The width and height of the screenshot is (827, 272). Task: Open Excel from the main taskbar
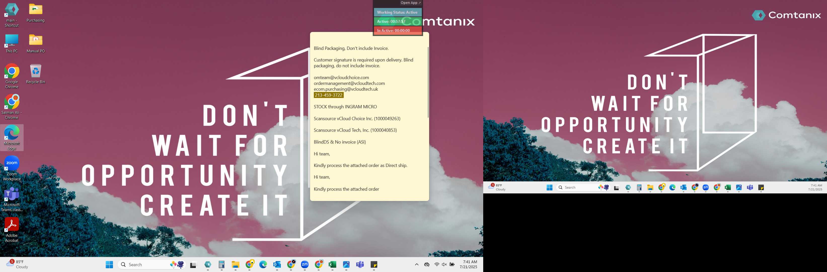click(332, 265)
